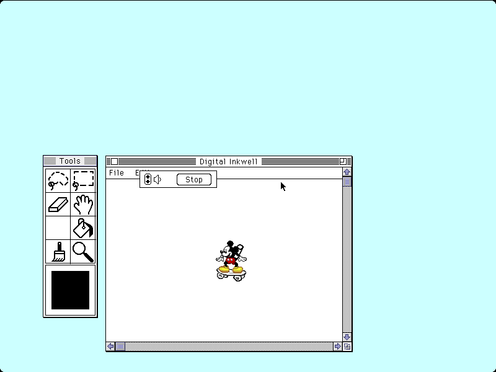The height and width of the screenshot is (372, 496).
Task: Select the rectangular Marquee selection tool
Action: tap(83, 180)
